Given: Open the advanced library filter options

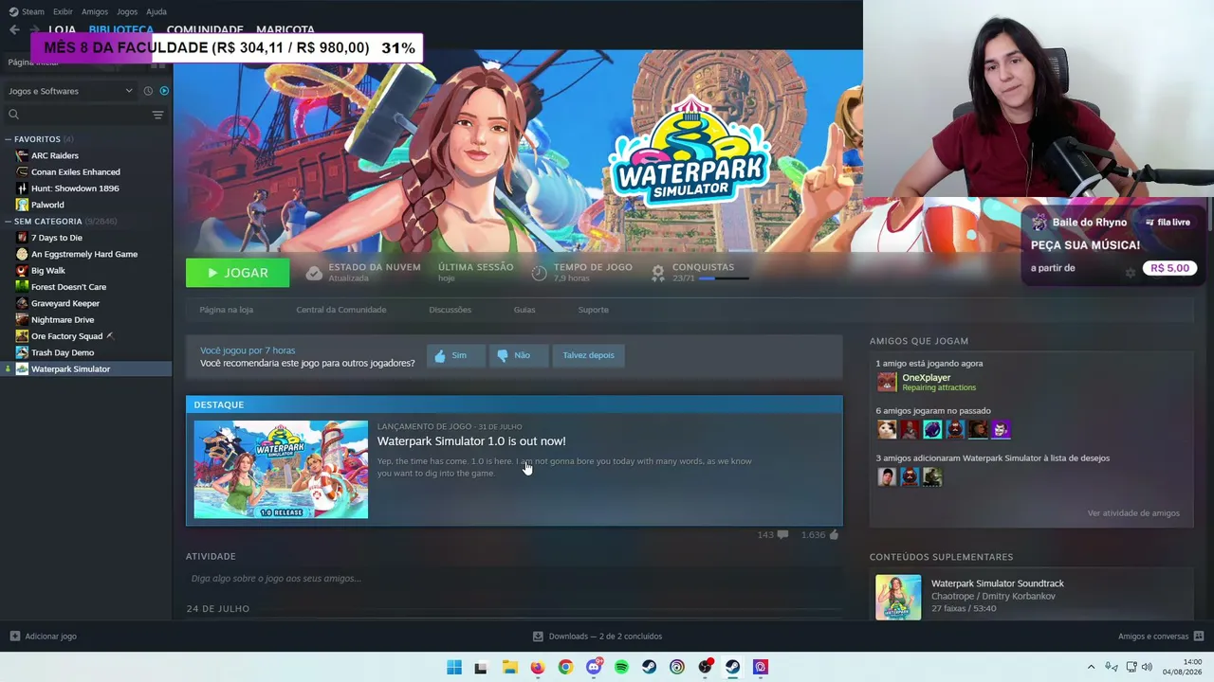Looking at the screenshot, I should [x=157, y=115].
